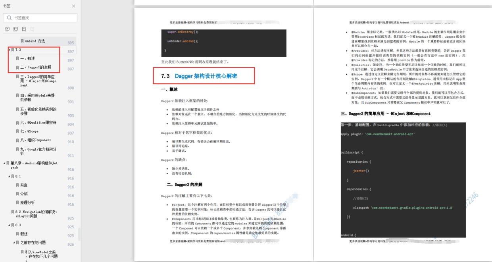Screen dimensions: 492x262
Task: Click the collapse-all bookmarks icon
Action: 15,29
